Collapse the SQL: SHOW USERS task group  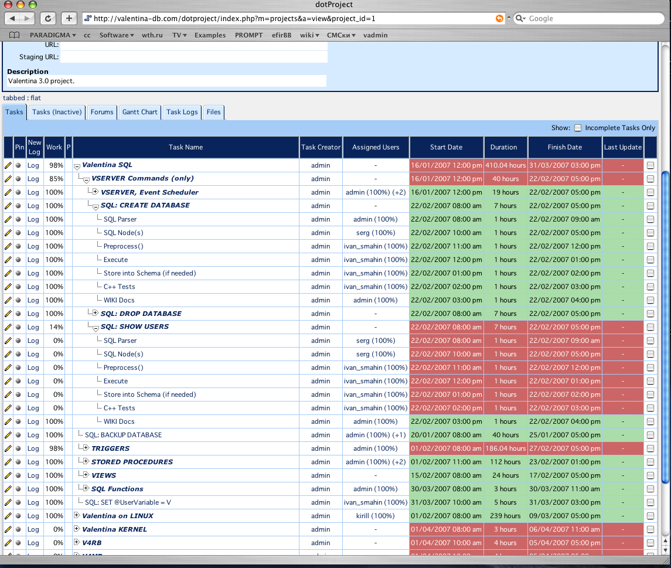point(95,328)
